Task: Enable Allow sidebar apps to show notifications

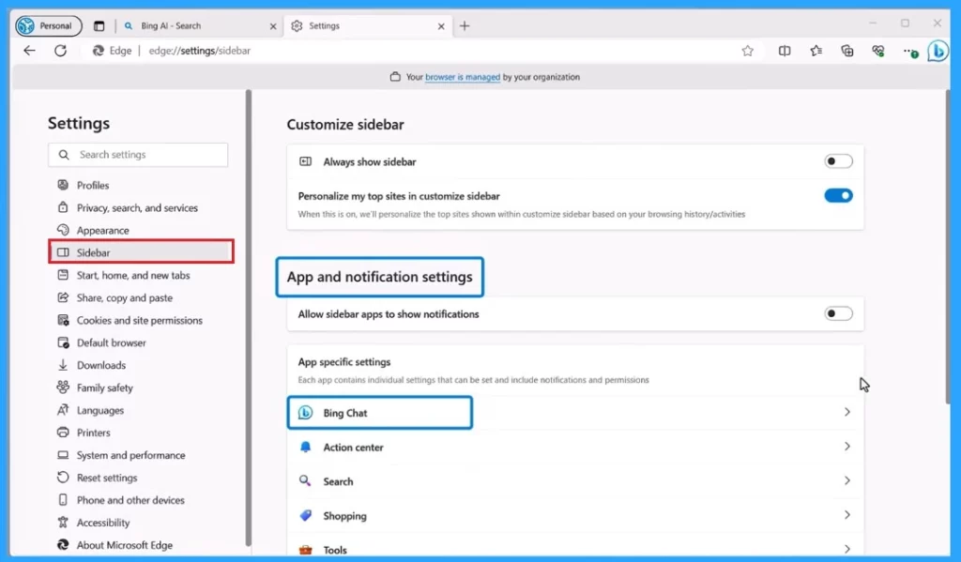Action: 838,313
